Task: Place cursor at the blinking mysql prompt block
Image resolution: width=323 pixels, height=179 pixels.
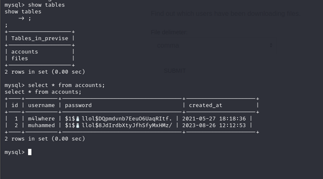Action: (x=30, y=152)
